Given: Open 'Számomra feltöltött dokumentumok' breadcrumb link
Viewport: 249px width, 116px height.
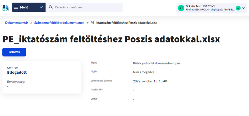Looking at the screenshot, I should (x=59, y=23).
